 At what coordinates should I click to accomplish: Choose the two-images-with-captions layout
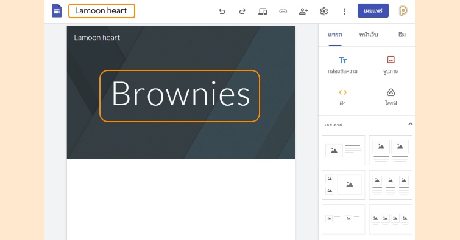[391, 151]
